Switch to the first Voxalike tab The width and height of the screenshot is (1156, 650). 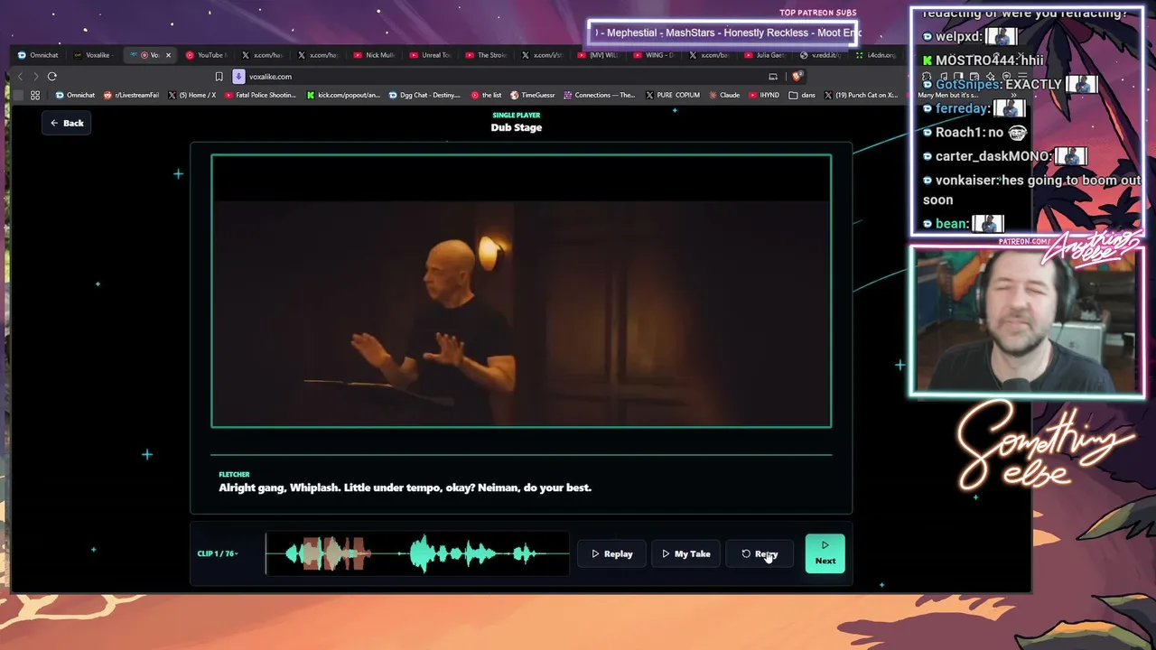tap(93, 55)
